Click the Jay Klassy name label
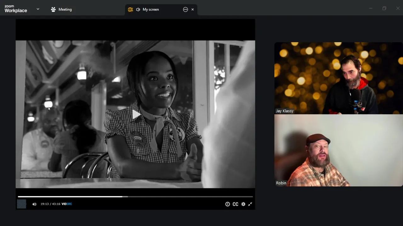The image size is (403, 226). click(285, 111)
